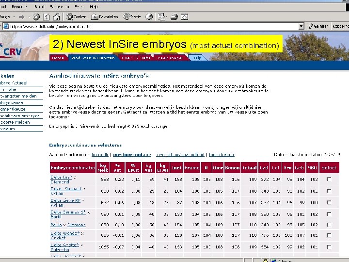Check select box for Delta x Cricket row
Image resolution: width=349 pixels, height=262 pixels.
329,235
